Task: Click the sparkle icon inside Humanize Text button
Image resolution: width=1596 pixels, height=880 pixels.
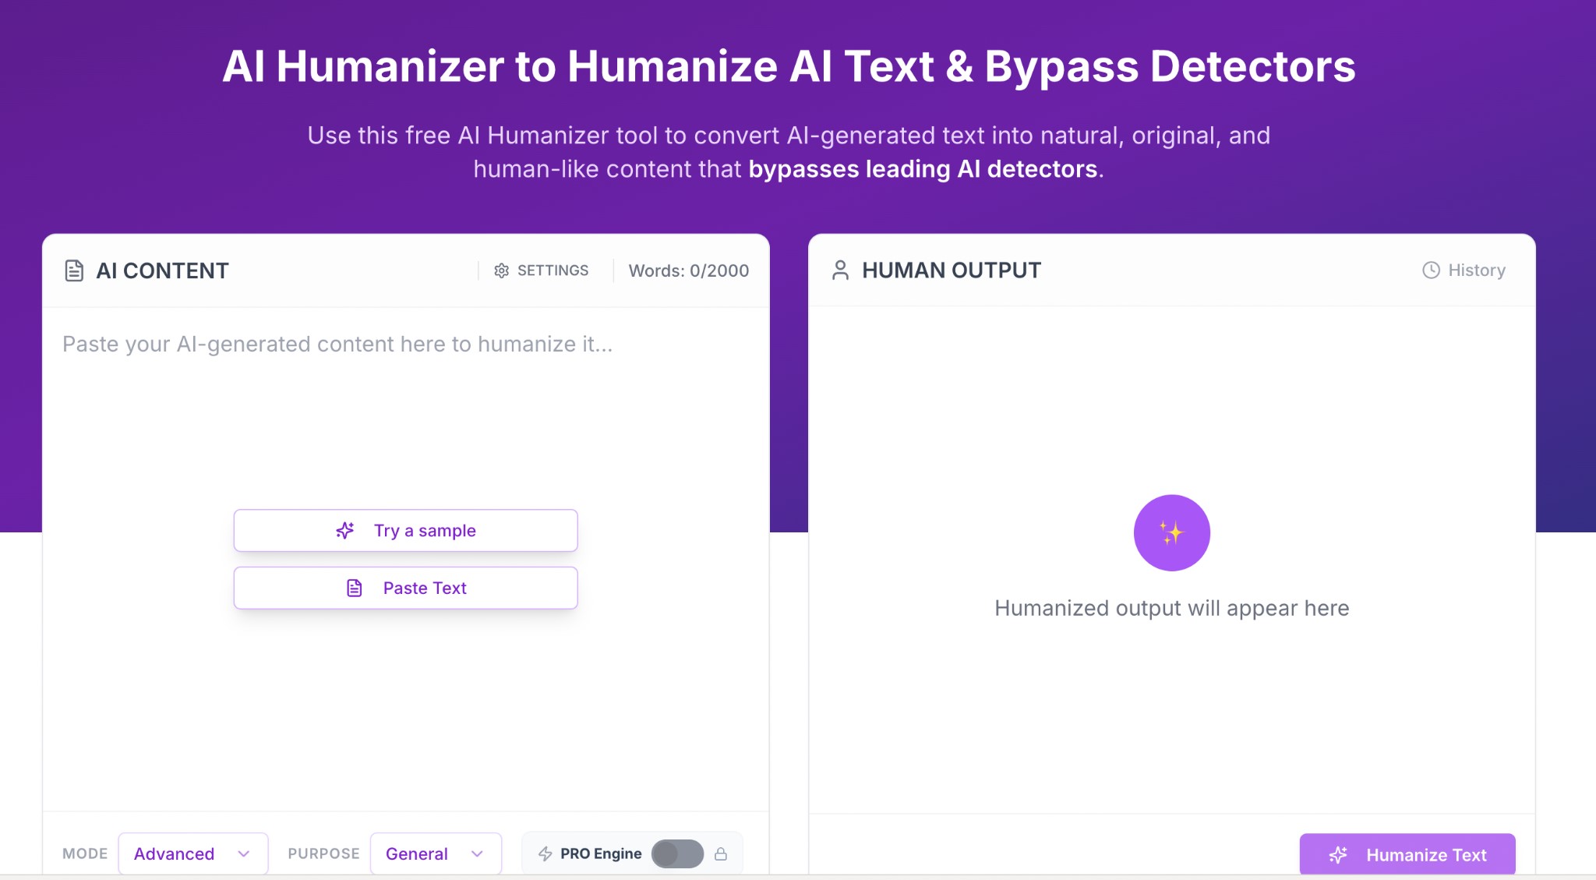Action: tap(1338, 854)
